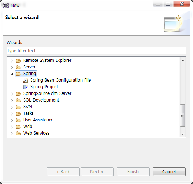Screen dimensions: 193x184
Task: Expand the Server category
Action: [12, 67]
